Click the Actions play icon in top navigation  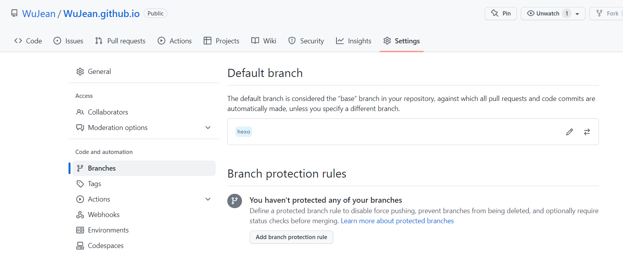161,41
